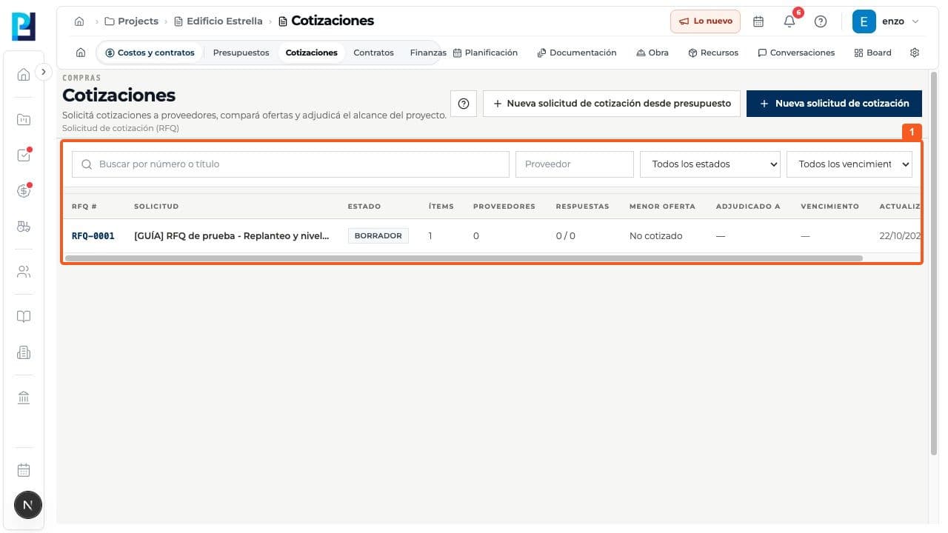Click the home icon in the project tab bar
Viewport: 948px width, 533px height.
coord(81,53)
